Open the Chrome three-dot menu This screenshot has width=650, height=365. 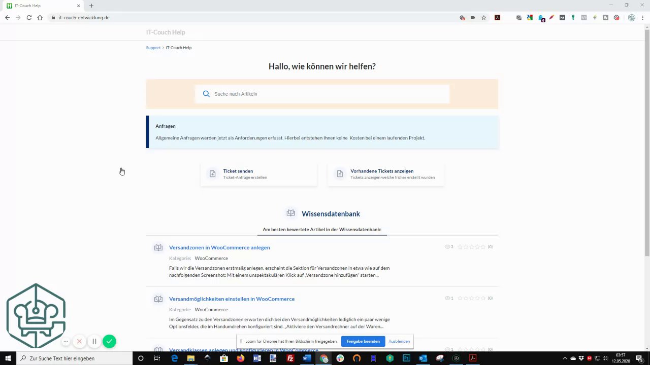(643, 18)
